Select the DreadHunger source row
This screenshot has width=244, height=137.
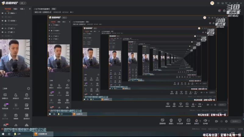(16, 25)
